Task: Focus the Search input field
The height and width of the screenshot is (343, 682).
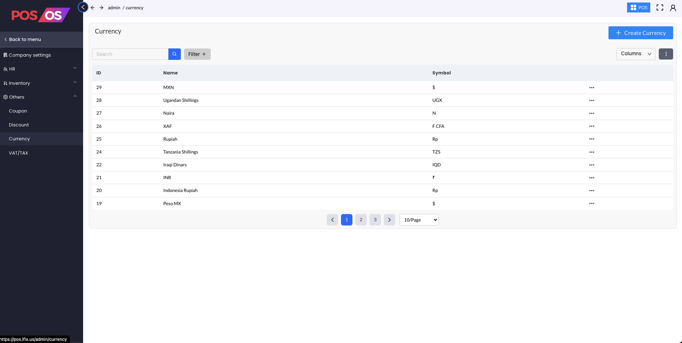Action: click(x=130, y=54)
